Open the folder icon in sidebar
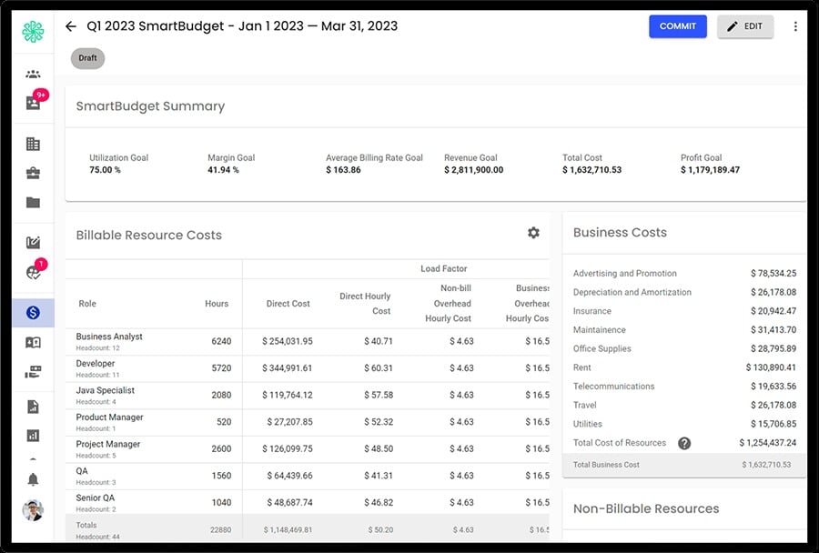 [x=33, y=203]
